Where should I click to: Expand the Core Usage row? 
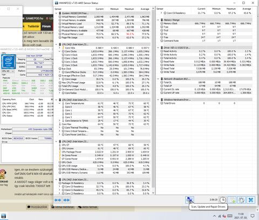point(59,79)
